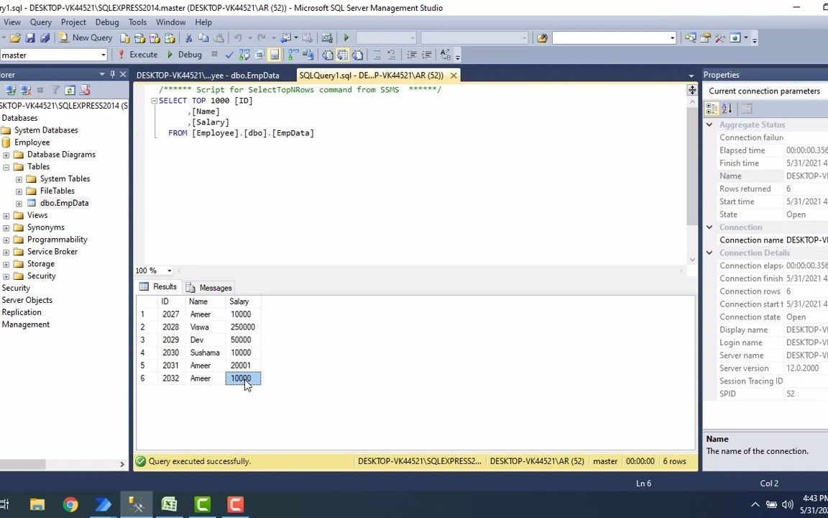828x518 pixels.
Task: Click the Undo arrow icon
Action: pyautogui.click(x=238, y=38)
